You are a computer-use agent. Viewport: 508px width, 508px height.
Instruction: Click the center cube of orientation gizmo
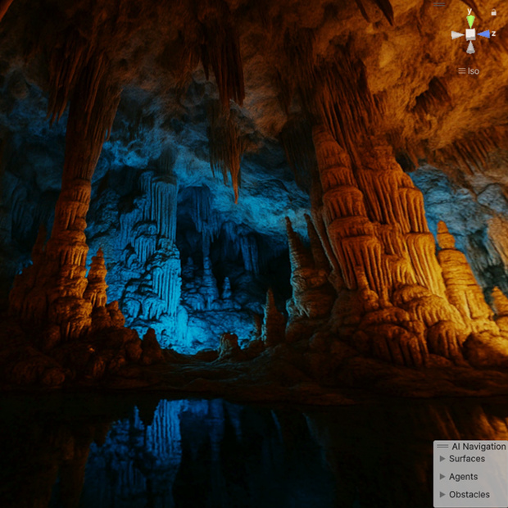(470, 34)
